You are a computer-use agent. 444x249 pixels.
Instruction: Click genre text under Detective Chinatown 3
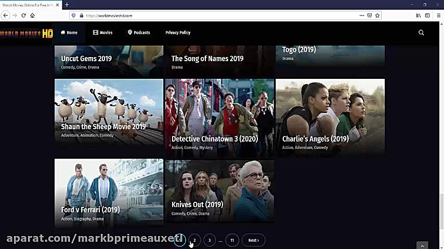192,147
